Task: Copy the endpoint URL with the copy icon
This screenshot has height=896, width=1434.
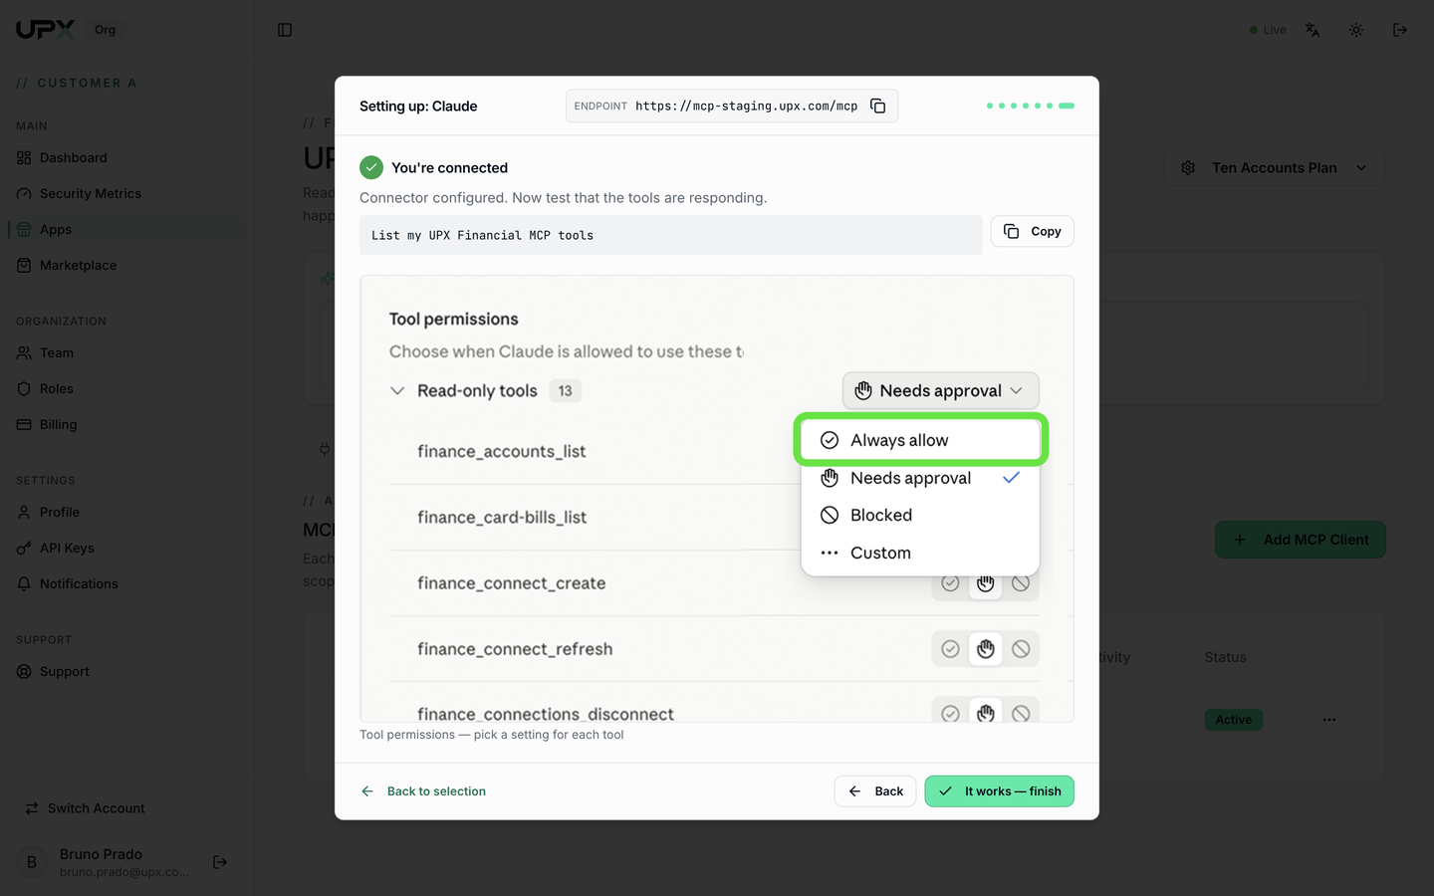Action: coord(877,106)
